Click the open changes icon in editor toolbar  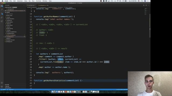point(144,5)
